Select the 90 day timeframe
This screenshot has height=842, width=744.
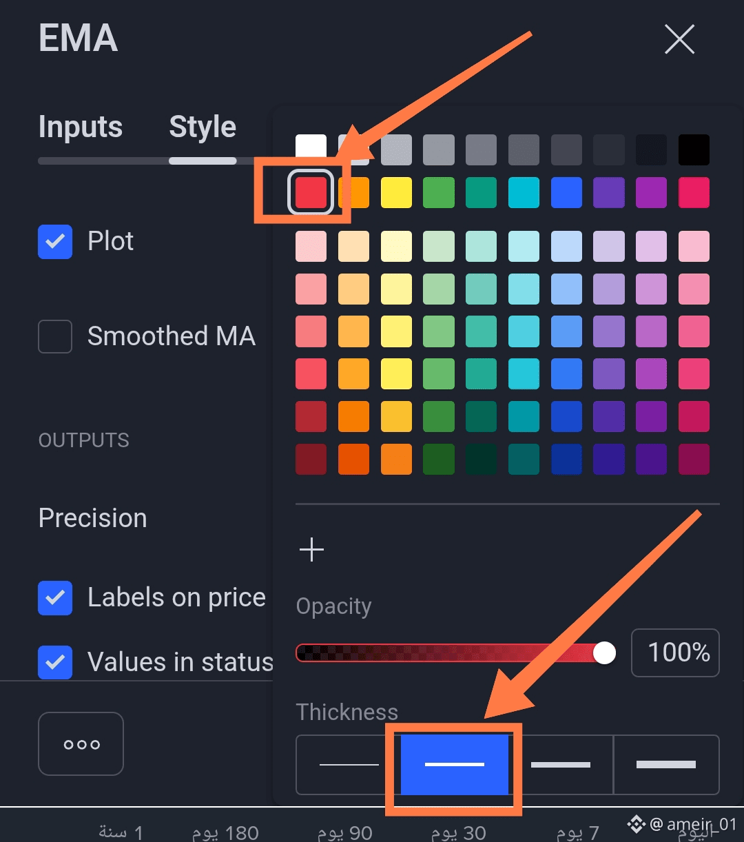pos(344,832)
